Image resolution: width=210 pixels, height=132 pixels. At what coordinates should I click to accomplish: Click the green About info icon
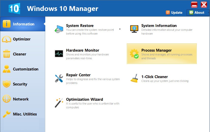click(191, 12)
